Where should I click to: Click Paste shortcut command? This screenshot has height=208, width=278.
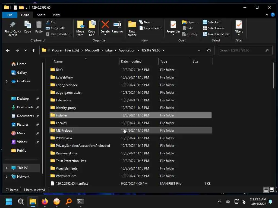pos(58,34)
